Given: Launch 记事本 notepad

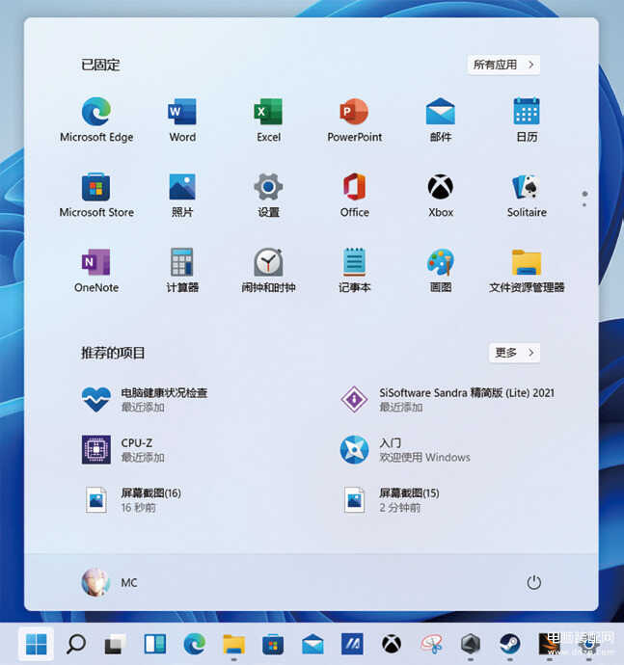Looking at the screenshot, I should click(355, 270).
